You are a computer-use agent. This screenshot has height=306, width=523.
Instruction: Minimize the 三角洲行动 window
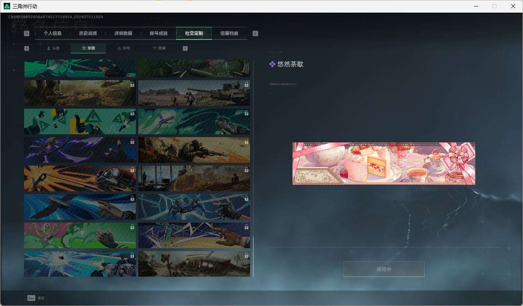476,6
